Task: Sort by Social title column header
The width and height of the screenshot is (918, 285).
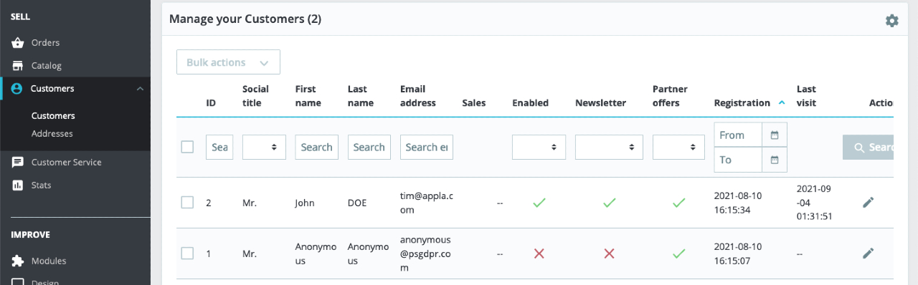Action: (x=256, y=96)
